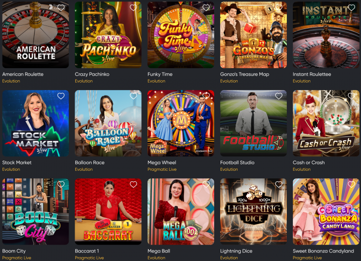Open the Lightning Dice title link
Image resolution: width=361 pixels, height=261 pixels.
(x=236, y=251)
